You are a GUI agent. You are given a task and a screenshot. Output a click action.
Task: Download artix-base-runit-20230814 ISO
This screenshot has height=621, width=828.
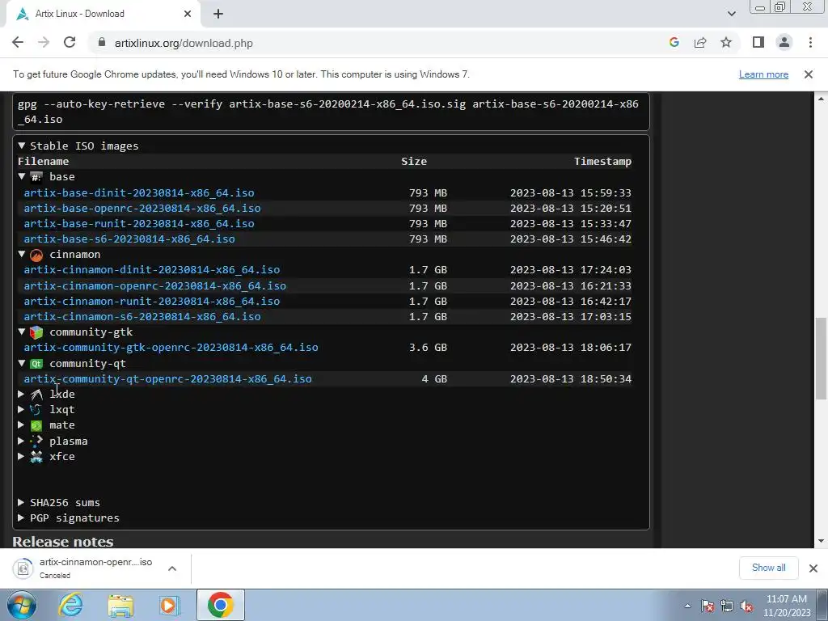coord(139,223)
